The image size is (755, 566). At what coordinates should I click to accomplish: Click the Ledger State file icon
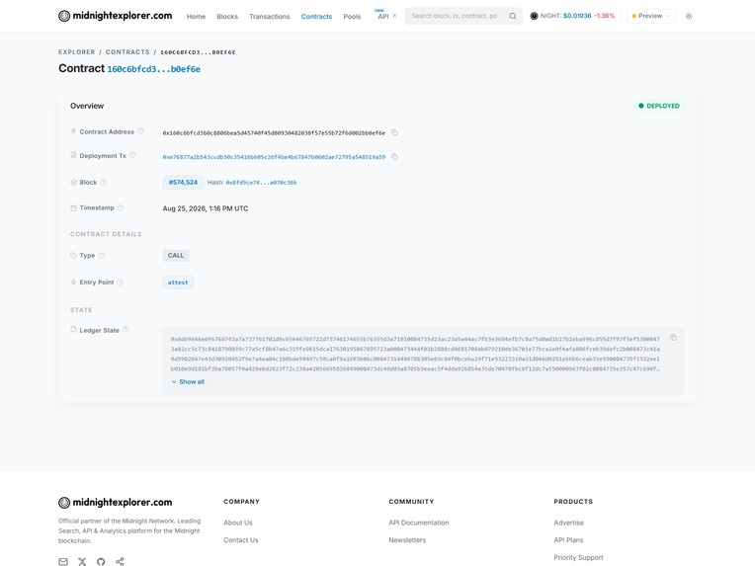click(x=73, y=330)
